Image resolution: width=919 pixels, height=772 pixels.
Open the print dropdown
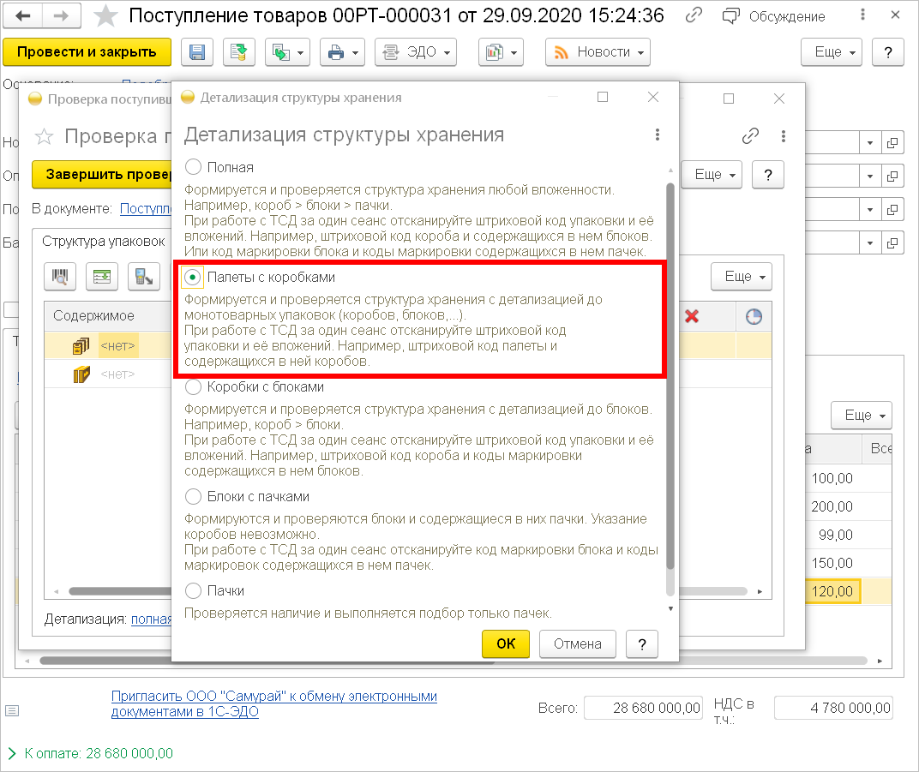point(342,52)
